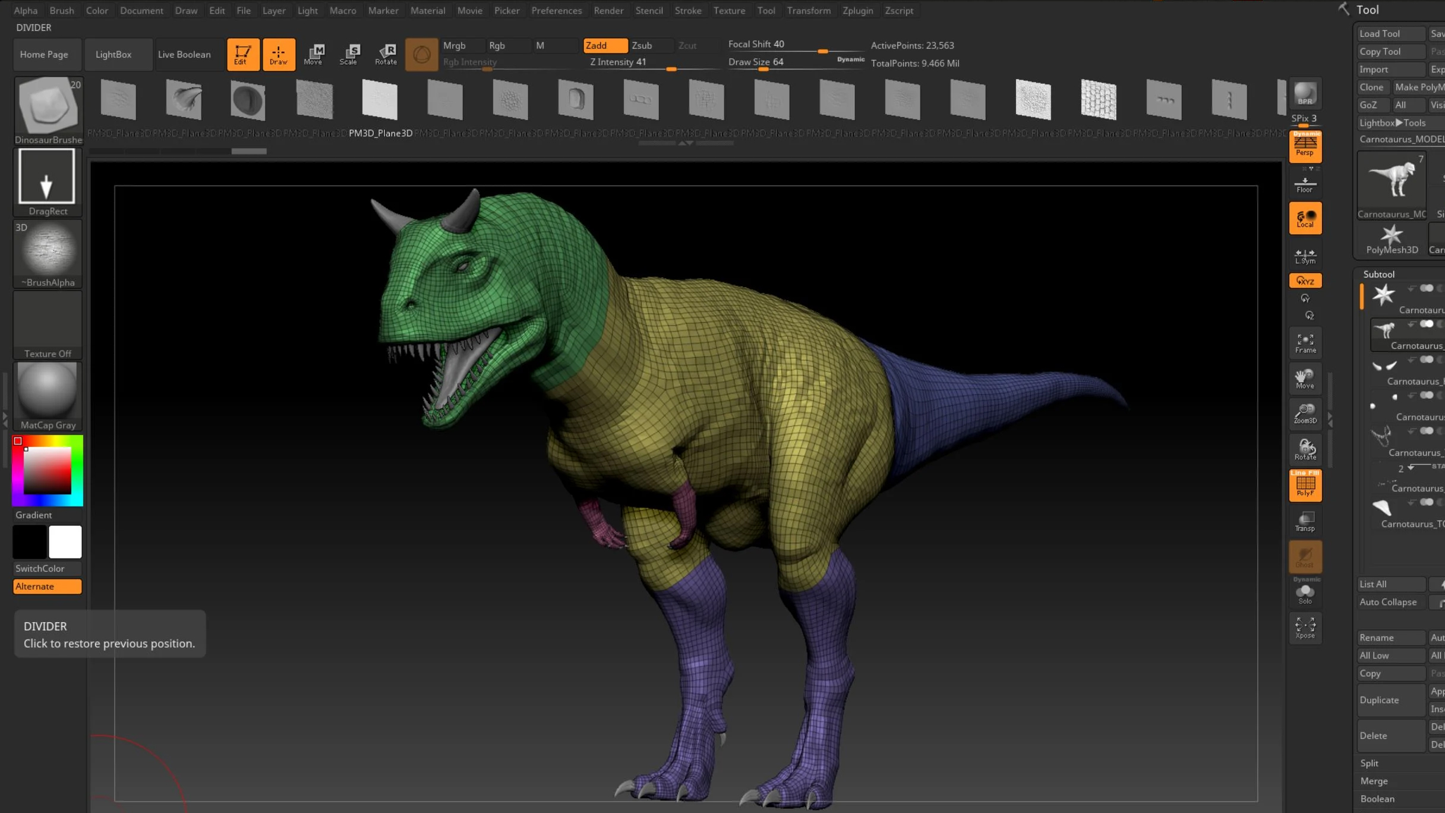Expand the Subtool palette header

click(x=1378, y=274)
